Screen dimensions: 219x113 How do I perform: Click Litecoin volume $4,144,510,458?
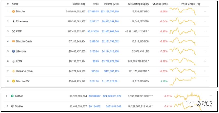[x=110, y=51]
